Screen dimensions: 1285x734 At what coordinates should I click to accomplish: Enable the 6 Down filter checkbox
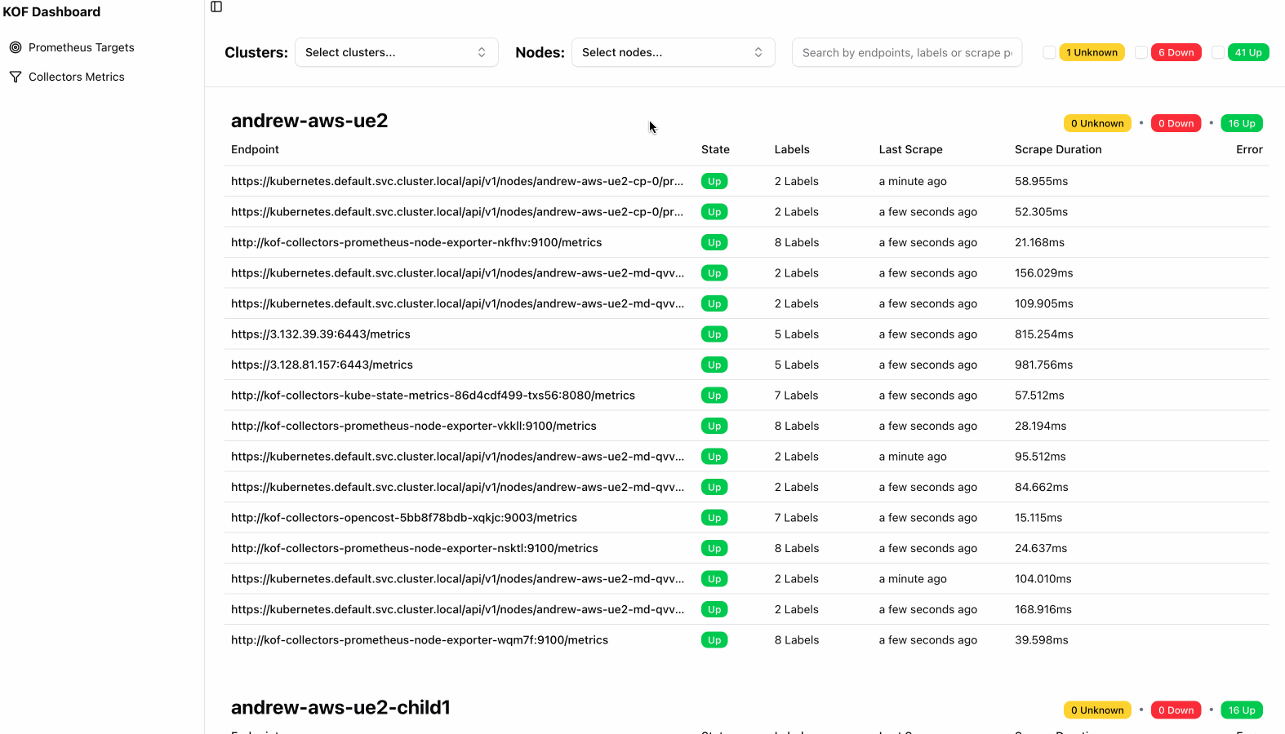[x=1141, y=52]
